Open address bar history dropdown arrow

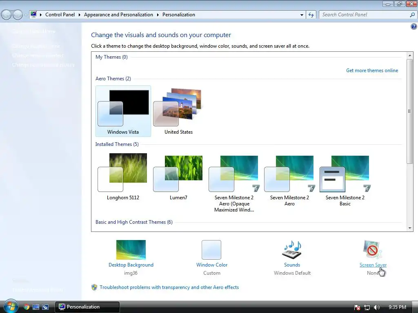(x=302, y=15)
